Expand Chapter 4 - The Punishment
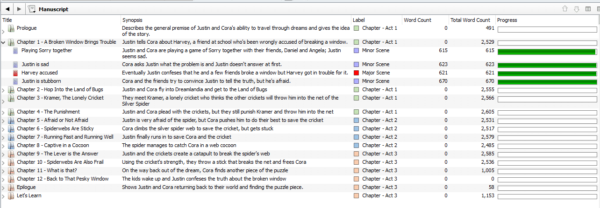Viewport: 600px width, 208px height. (x=4, y=112)
